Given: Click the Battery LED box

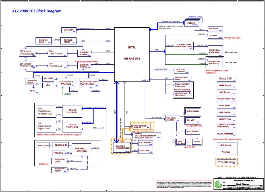Looking at the screenshot, I should click(x=226, y=79).
